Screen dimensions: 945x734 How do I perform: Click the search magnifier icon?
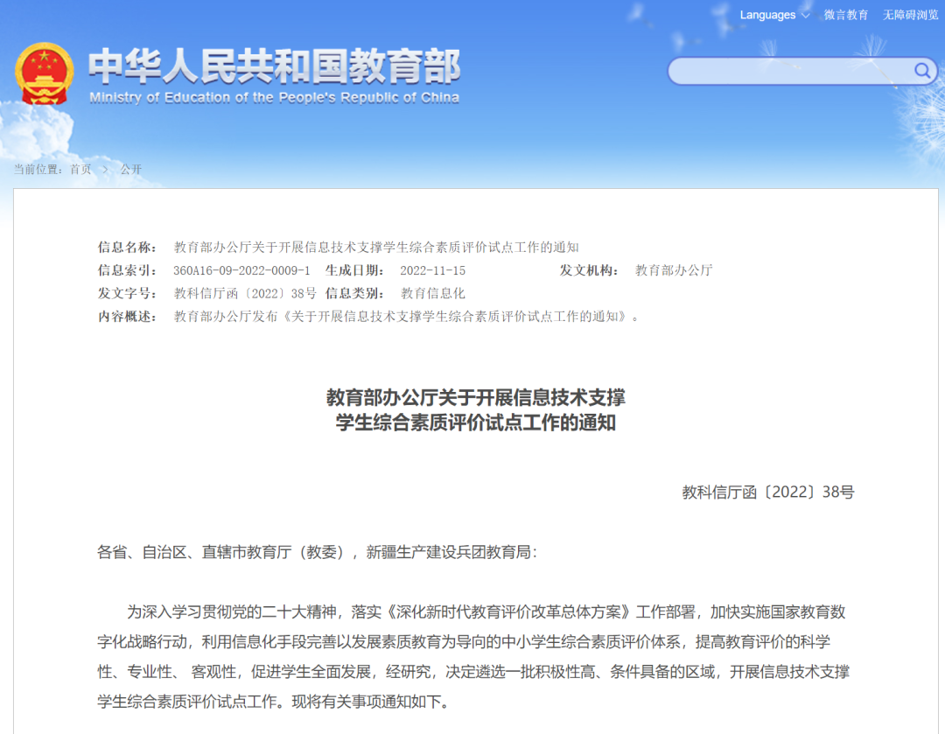(921, 71)
